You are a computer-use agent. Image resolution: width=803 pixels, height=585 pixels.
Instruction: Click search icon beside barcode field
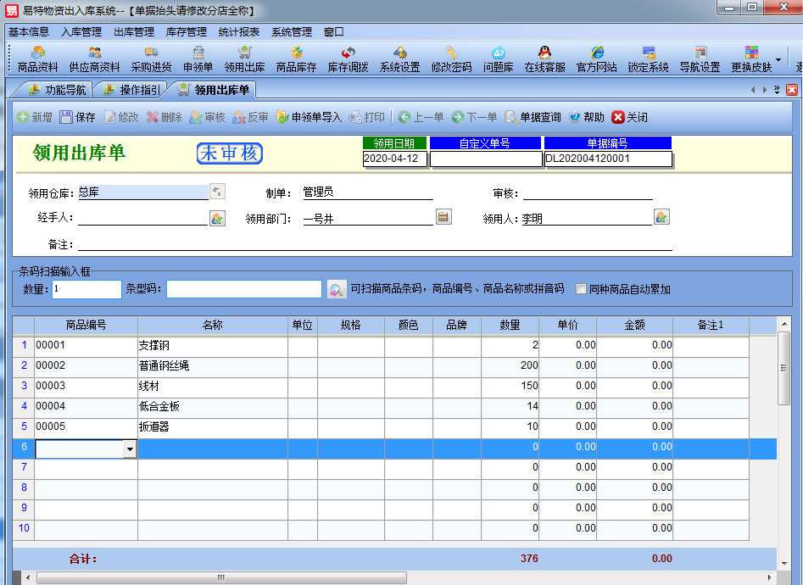[337, 290]
